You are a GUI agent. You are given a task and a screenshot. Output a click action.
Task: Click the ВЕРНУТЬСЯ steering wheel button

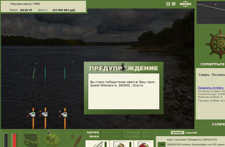coord(212,64)
